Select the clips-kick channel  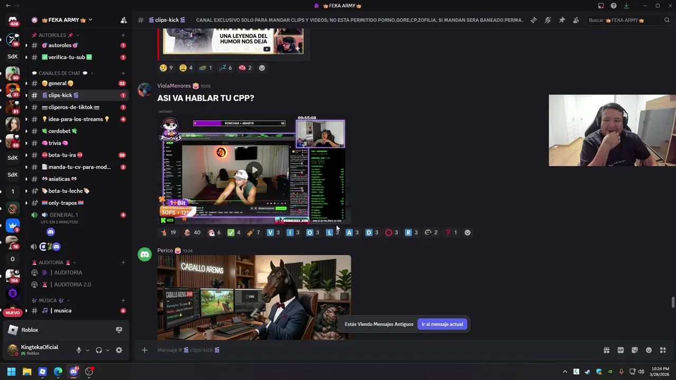click(x=78, y=95)
